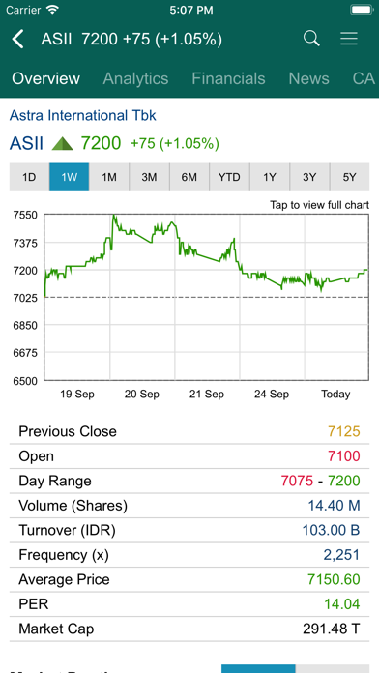This screenshot has height=673, width=379.
Task: Choose the YTD chart range
Action: pyautogui.click(x=229, y=177)
